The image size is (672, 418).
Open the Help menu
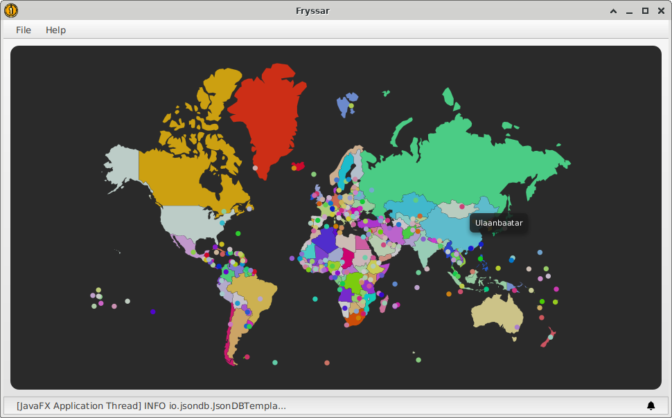(x=55, y=30)
